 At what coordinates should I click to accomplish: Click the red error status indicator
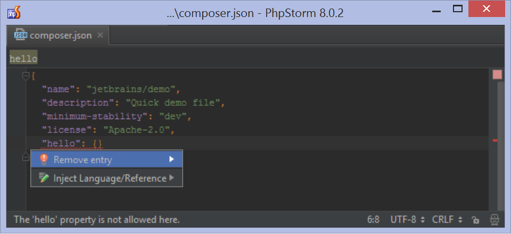tap(497, 75)
